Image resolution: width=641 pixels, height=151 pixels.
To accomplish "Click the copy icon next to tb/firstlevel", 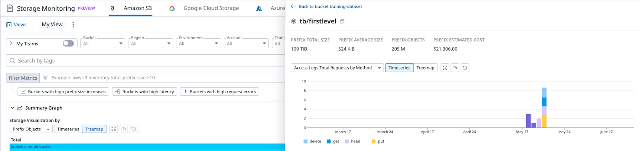I will 342,21.
